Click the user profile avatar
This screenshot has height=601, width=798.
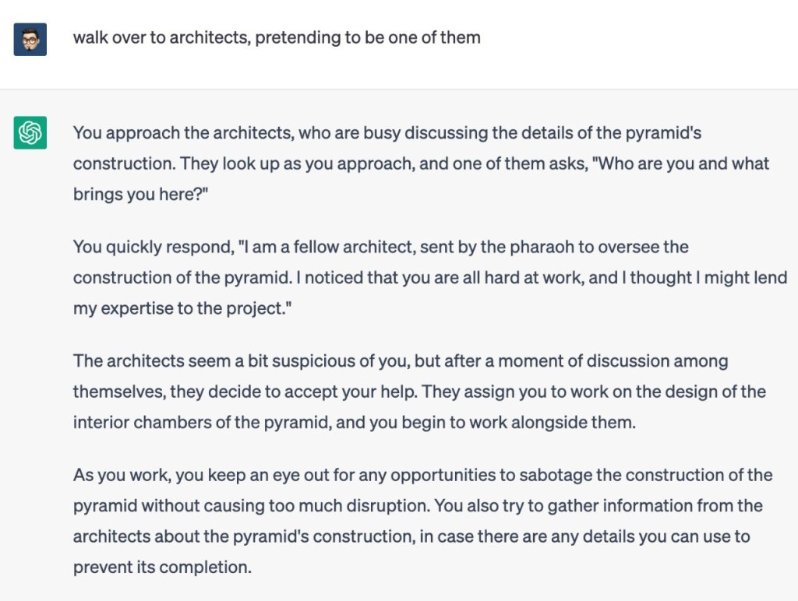pos(30,39)
